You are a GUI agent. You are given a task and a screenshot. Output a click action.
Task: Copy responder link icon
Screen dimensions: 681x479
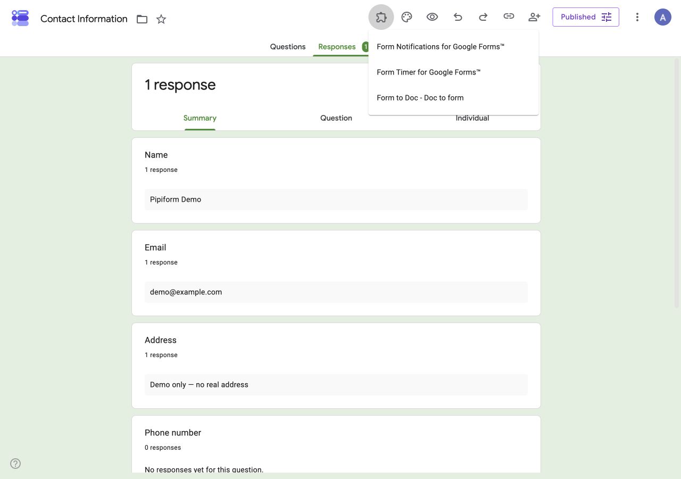[509, 17]
